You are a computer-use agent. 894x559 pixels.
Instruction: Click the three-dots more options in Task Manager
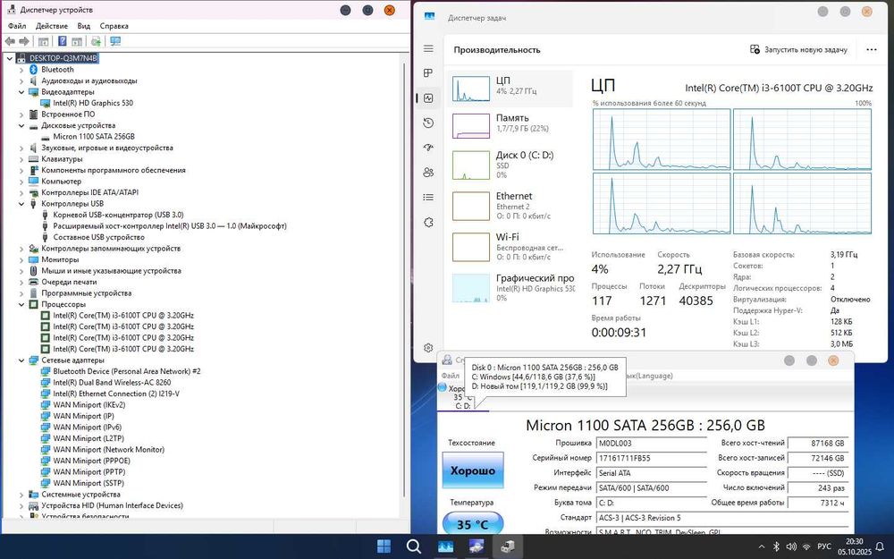[871, 49]
